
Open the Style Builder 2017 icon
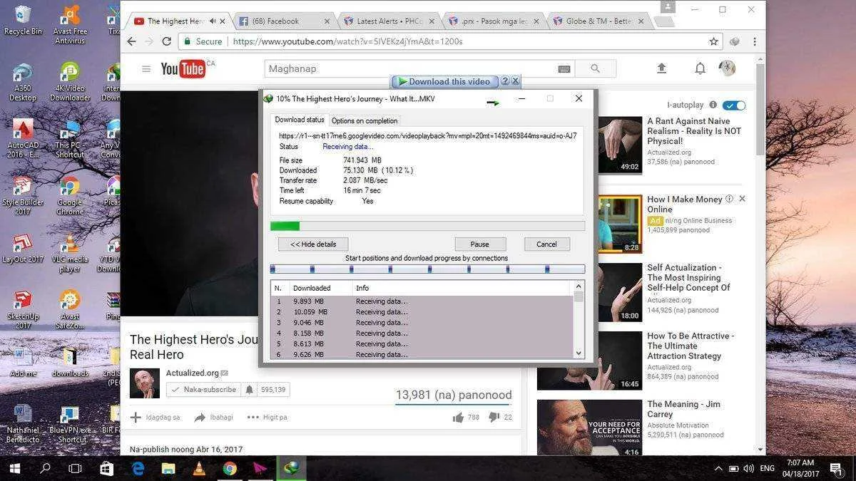tap(22, 196)
